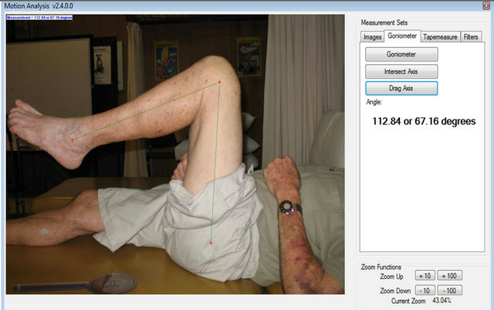Go to the Filters tab

click(471, 35)
